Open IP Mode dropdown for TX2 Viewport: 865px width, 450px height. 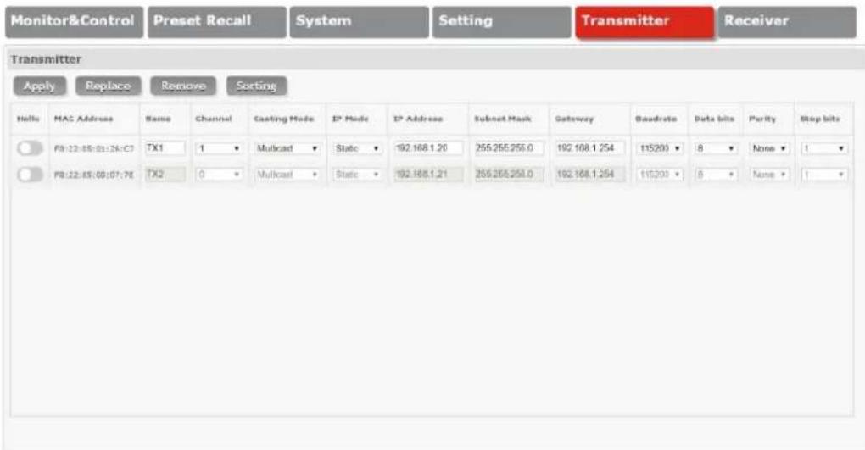357,175
